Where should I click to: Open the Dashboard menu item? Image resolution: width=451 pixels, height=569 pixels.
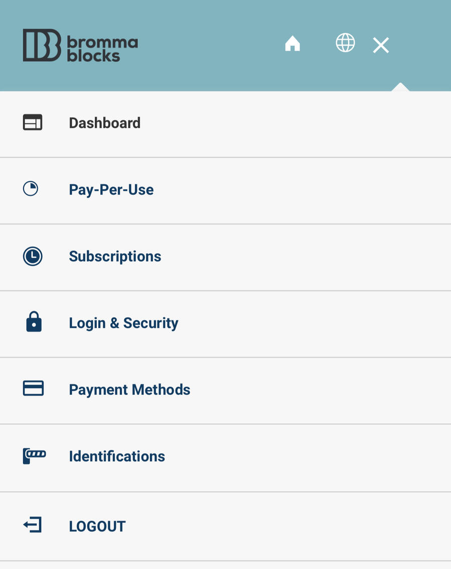click(x=104, y=123)
